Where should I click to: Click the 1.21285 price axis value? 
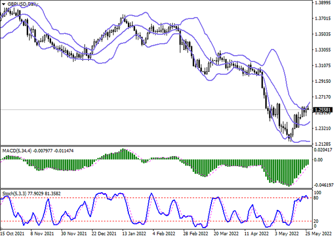[x=322, y=143]
